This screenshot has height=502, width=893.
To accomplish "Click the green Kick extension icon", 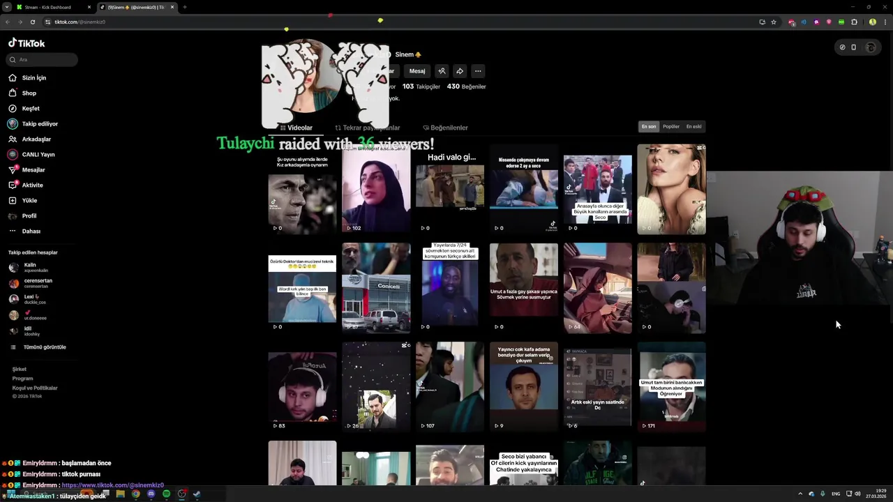I will click(841, 22).
